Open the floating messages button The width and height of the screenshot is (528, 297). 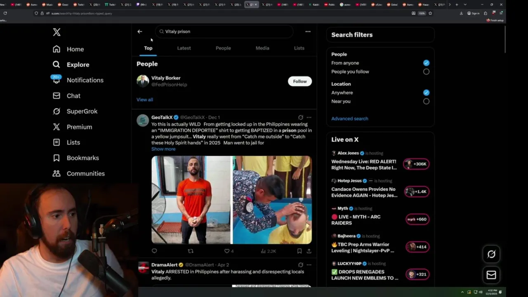click(x=491, y=275)
